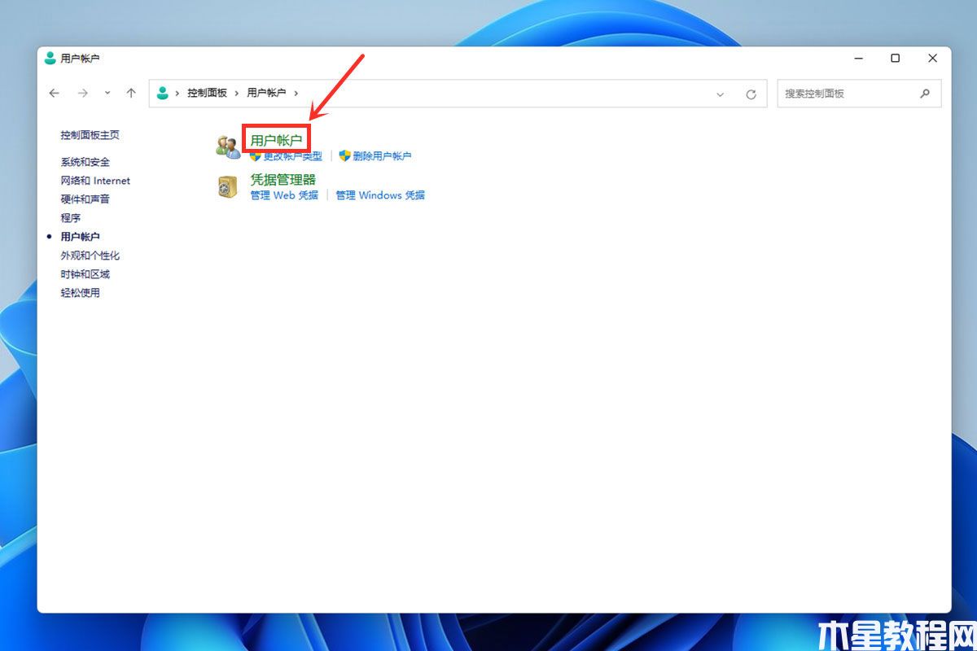The image size is (977, 651).
Task: Open 控制面板主页 in the sidebar
Action: [x=90, y=135]
